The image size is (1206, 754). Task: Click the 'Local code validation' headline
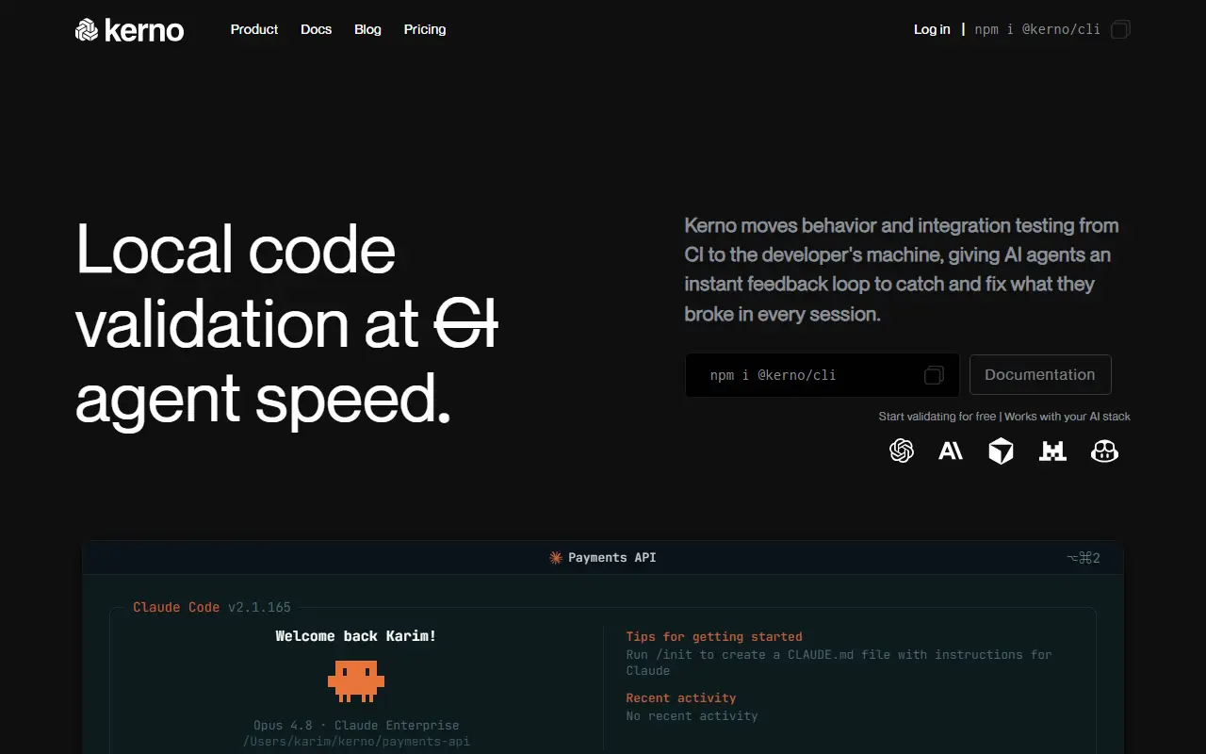click(x=287, y=325)
